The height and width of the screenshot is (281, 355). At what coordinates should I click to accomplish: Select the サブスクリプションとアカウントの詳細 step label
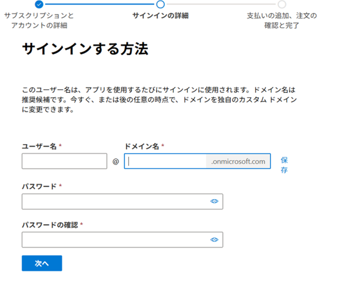coord(39,20)
